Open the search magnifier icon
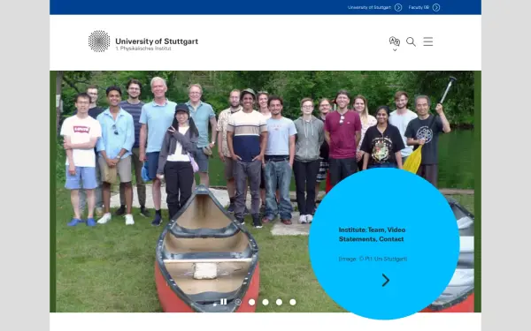This screenshot has width=531, height=331. pos(411,41)
